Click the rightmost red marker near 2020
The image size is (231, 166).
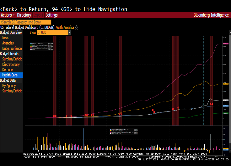[x=212, y=104]
